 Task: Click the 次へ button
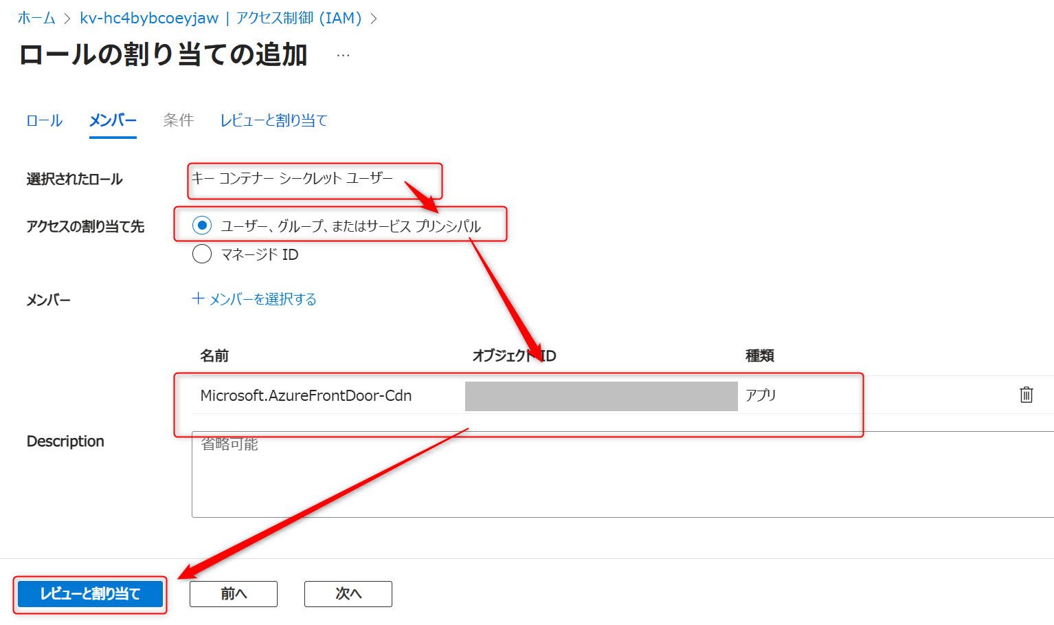pyautogui.click(x=348, y=593)
